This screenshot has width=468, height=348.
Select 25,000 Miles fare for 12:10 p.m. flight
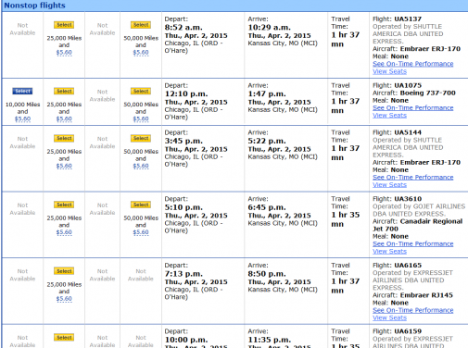pyautogui.click(x=64, y=91)
